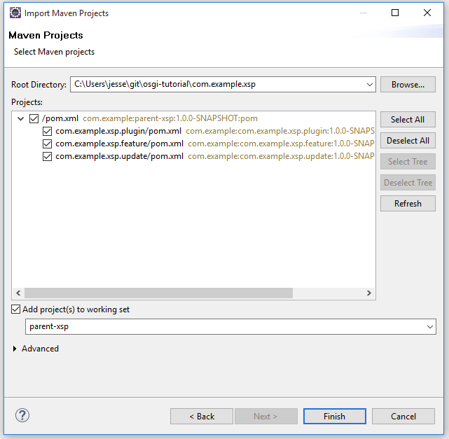Collapse the /pom.xml tree node
This screenshot has width=449, height=439.
[x=20, y=118]
